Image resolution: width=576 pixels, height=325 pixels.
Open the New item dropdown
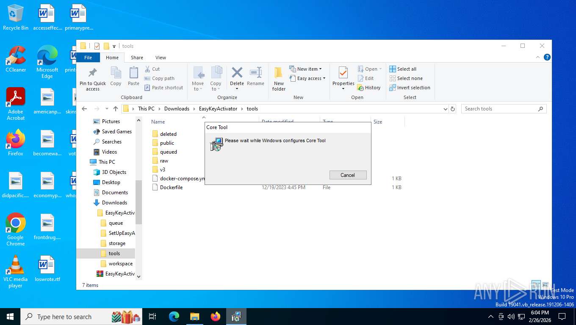(x=306, y=69)
